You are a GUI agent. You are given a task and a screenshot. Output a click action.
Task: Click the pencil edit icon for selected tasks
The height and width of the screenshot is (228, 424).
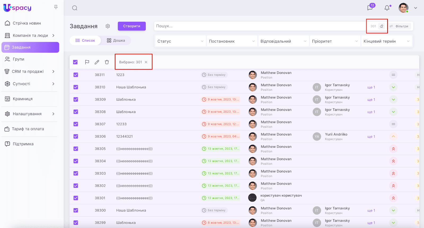97,62
